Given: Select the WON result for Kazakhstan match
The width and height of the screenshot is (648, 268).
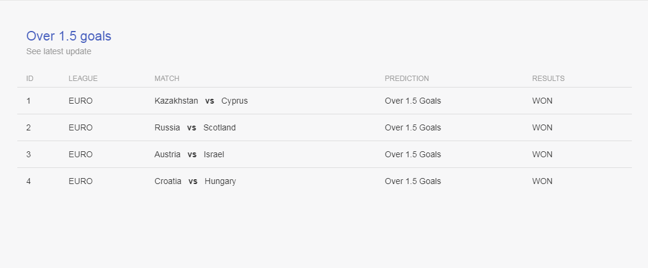Looking at the screenshot, I should 542,101.
